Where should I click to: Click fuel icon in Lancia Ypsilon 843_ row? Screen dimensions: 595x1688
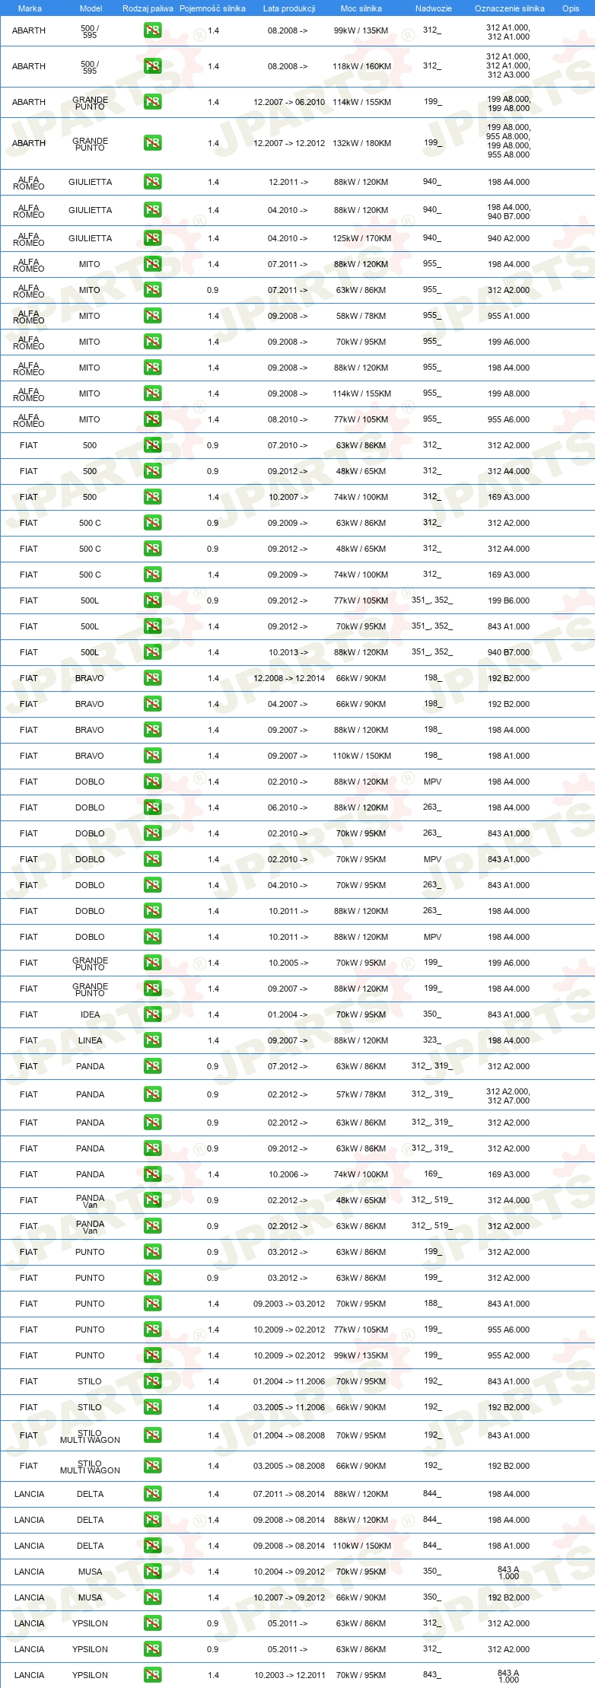point(152,1675)
